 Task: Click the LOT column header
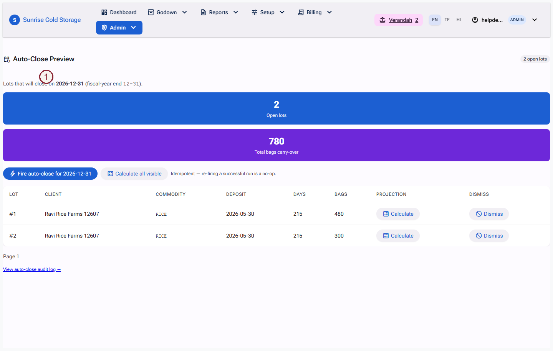point(14,194)
